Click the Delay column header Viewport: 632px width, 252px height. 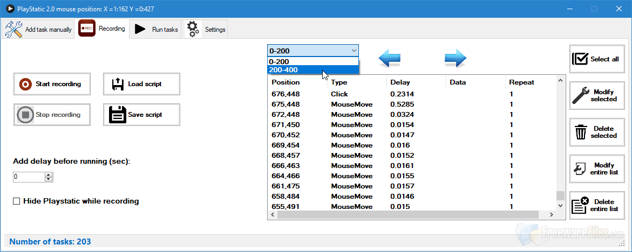pyautogui.click(x=416, y=82)
